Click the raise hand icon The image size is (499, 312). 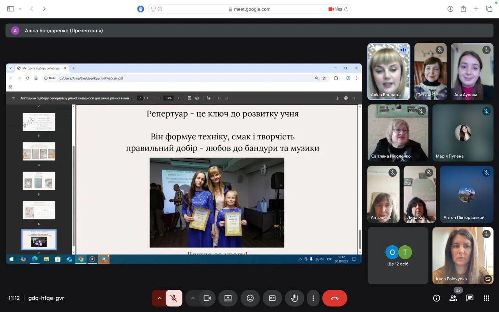click(x=294, y=298)
